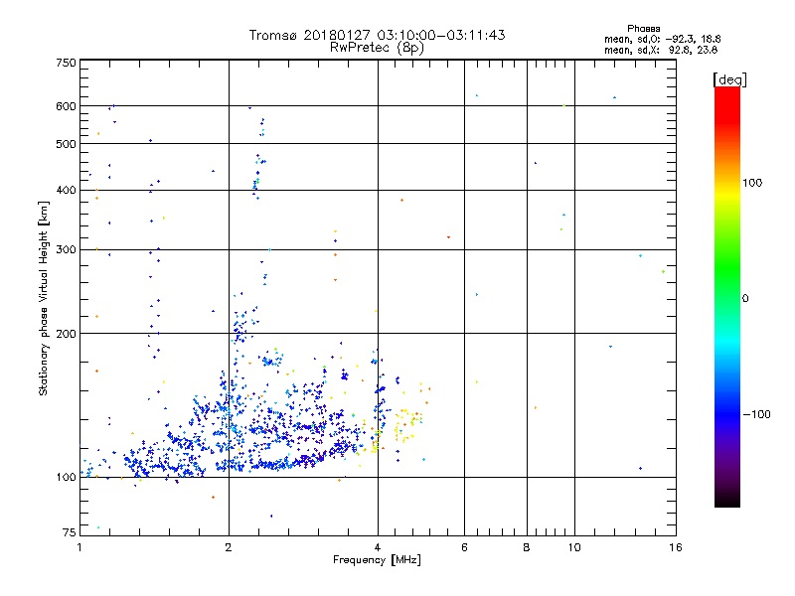This screenshot has width=795, height=596.
Task: Click the mean, sd,O: -92.3 text line
Action: [x=662, y=39]
